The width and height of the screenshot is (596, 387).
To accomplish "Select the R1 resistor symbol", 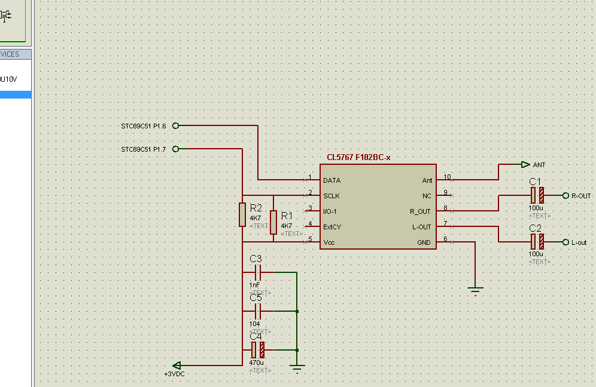I will tap(273, 223).
